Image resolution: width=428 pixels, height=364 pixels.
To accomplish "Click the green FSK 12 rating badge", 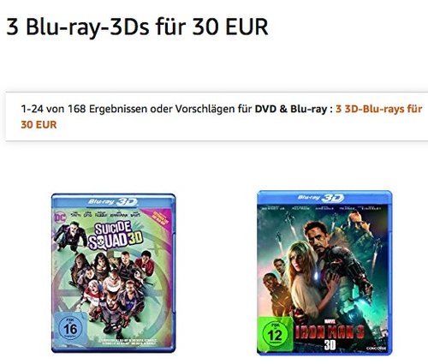I will (x=275, y=334).
